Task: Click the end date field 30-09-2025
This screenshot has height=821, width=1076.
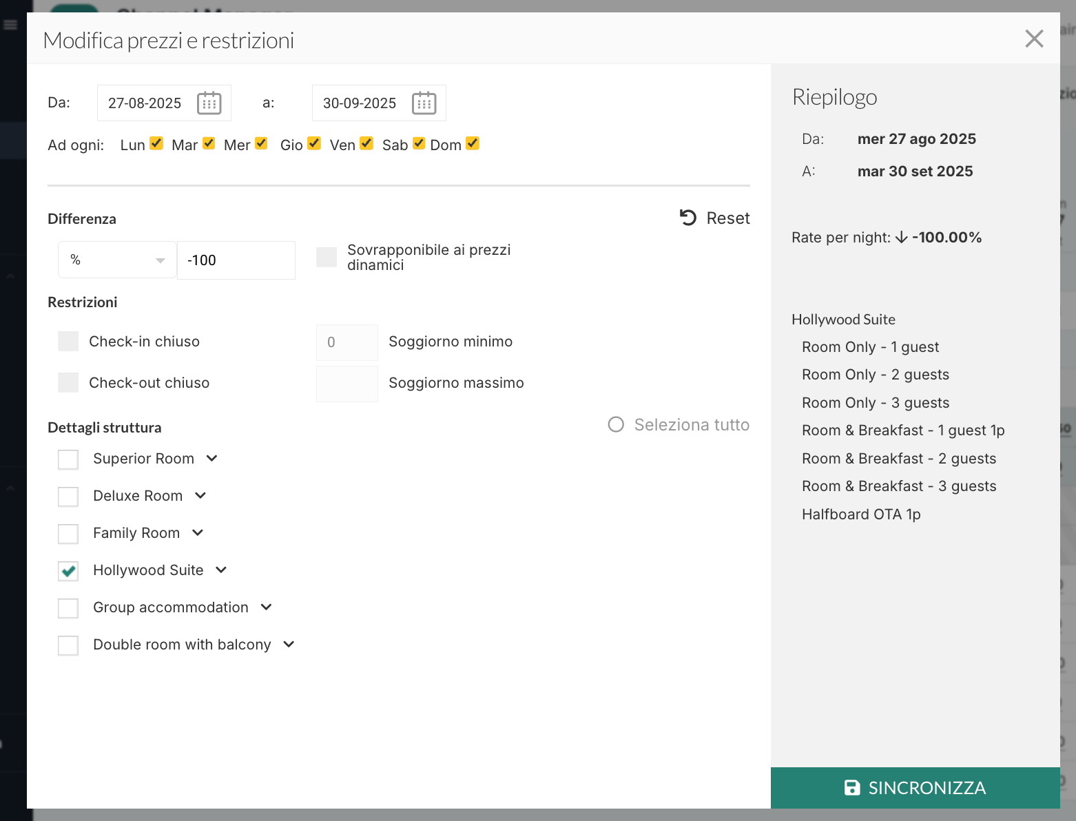Action: coord(379,103)
